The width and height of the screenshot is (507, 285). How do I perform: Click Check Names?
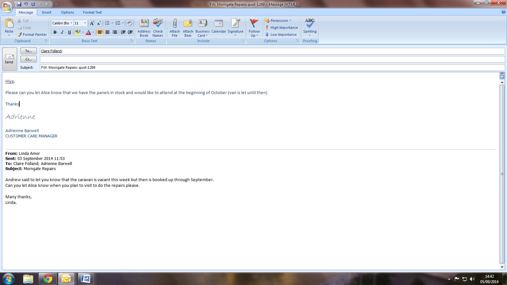(x=158, y=28)
